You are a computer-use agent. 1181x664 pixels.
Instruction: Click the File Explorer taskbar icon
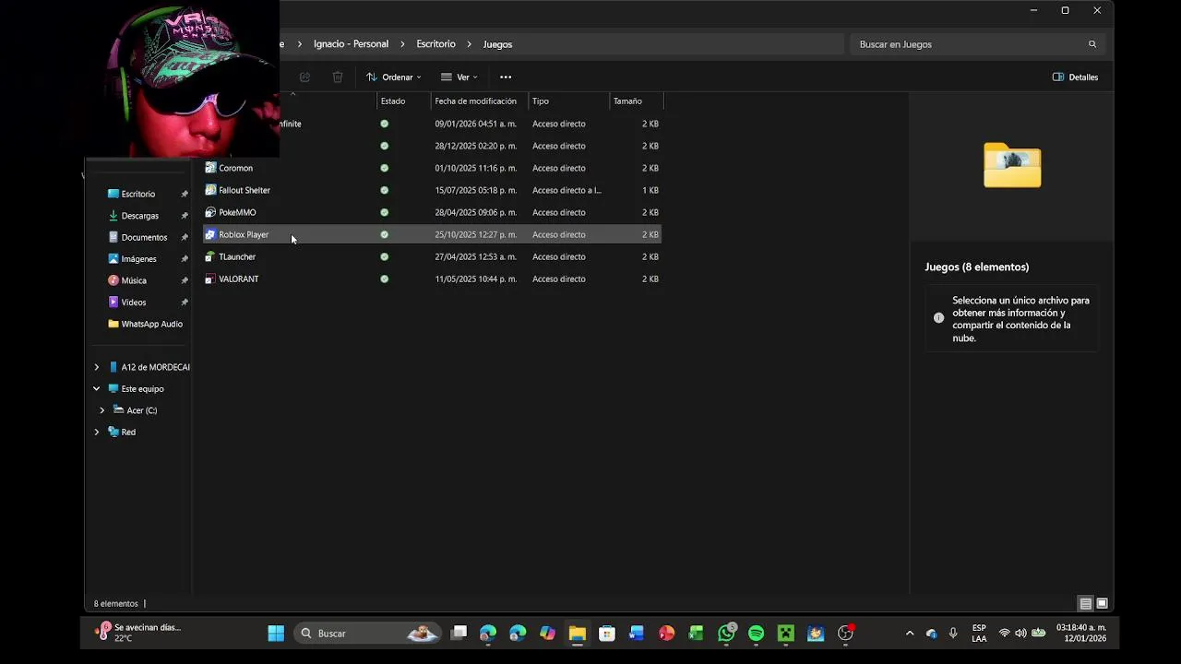point(577,634)
